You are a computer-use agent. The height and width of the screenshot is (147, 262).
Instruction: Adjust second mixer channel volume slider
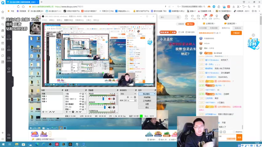click(x=104, y=107)
